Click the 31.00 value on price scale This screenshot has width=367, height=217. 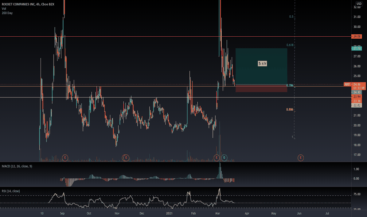(x=357, y=17)
